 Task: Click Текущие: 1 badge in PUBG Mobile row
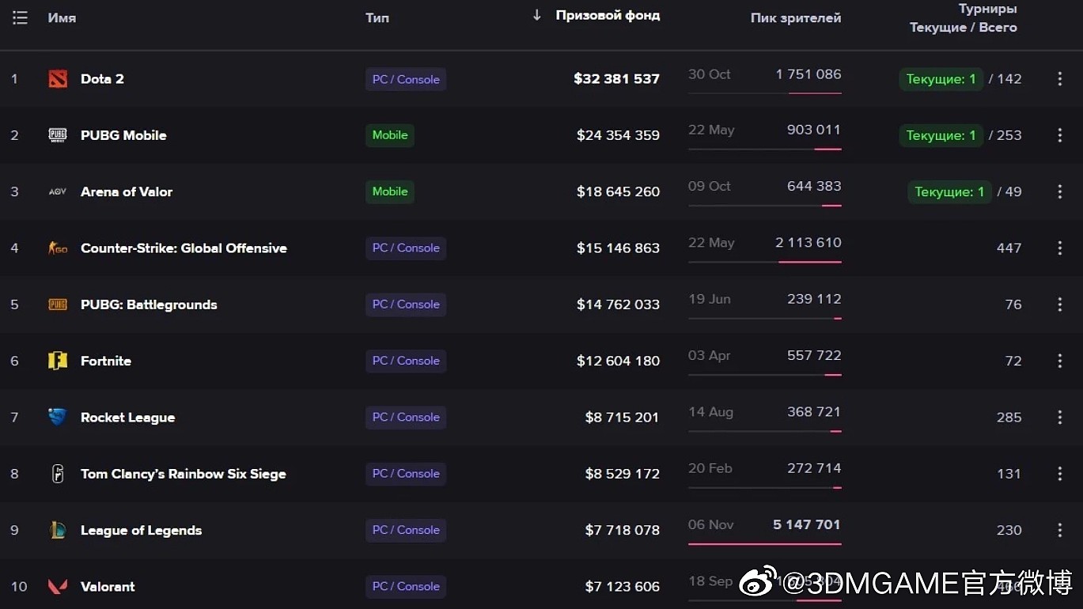pos(941,135)
